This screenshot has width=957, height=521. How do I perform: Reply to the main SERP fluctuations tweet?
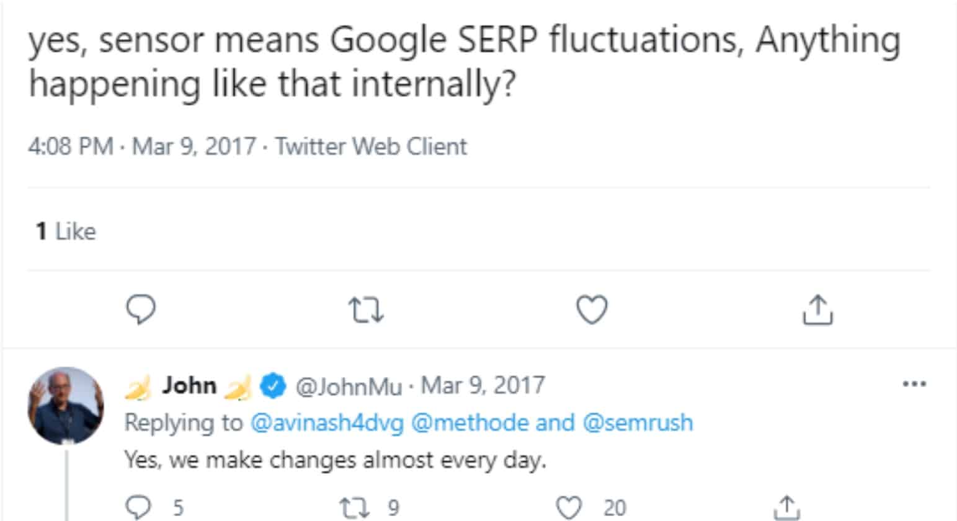pyautogui.click(x=141, y=309)
